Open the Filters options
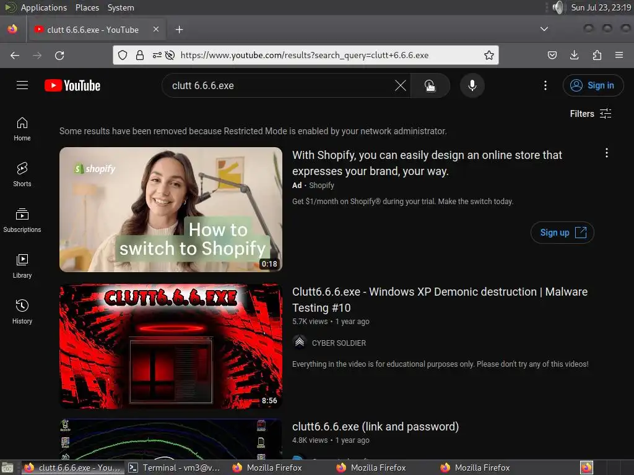Screen dimensions: 634x475 click(x=591, y=114)
